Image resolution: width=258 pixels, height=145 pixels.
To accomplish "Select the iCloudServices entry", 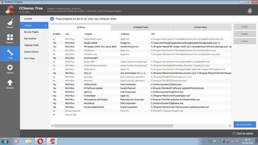I will click(x=141, y=54).
